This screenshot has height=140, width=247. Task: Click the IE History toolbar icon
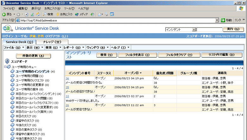coord(92,14)
